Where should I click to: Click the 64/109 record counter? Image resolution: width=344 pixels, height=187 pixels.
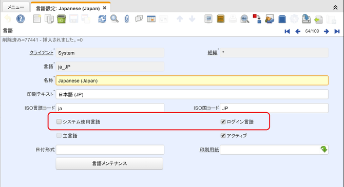(312, 31)
